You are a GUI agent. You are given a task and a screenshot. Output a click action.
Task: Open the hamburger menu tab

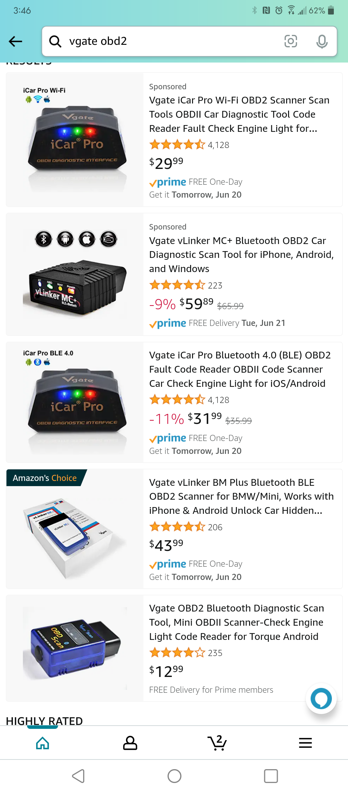click(x=305, y=743)
